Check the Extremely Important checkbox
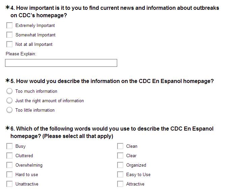The height and width of the screenshot is (195, 232). click(x=9, y=25)
